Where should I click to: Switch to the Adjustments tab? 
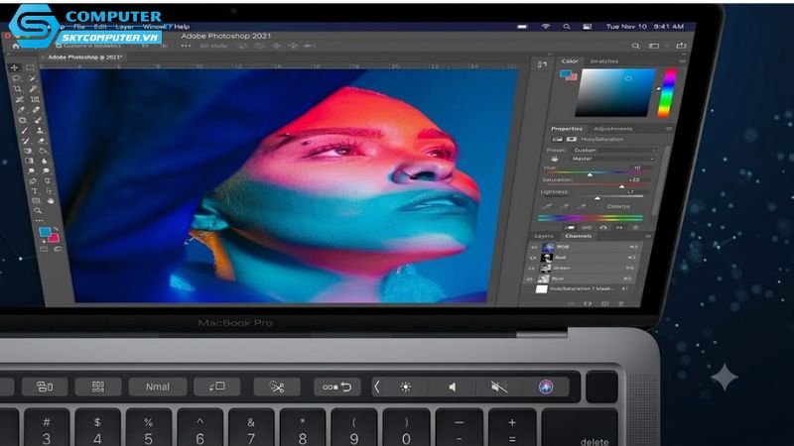(612, 129)
